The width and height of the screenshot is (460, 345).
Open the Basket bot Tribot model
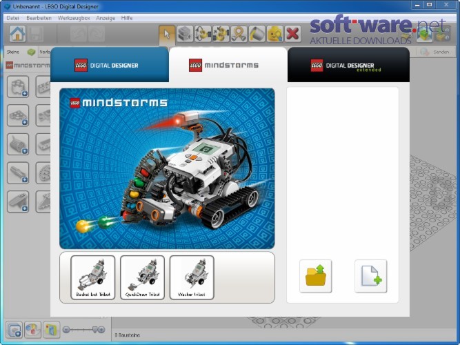click(x=93, y=277)
